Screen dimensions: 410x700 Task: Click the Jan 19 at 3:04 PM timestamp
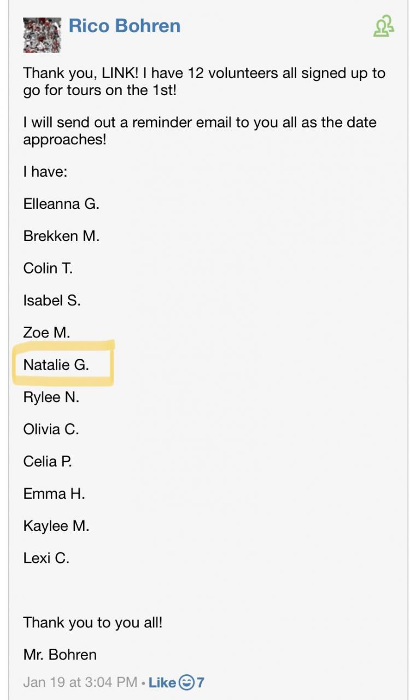point(80,682)
